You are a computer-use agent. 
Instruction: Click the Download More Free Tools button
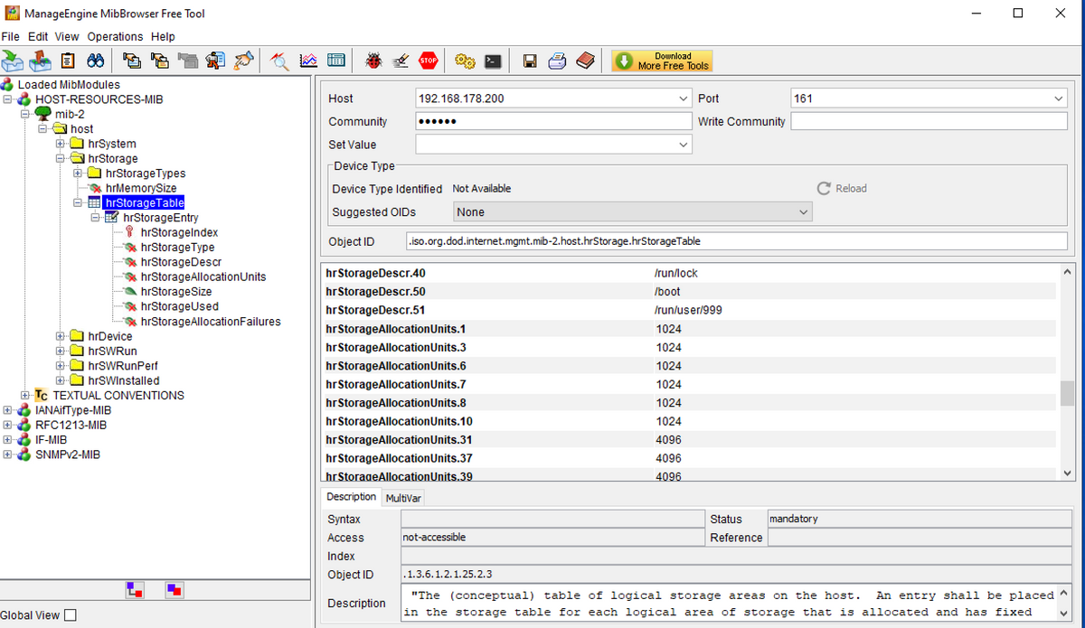662,61
